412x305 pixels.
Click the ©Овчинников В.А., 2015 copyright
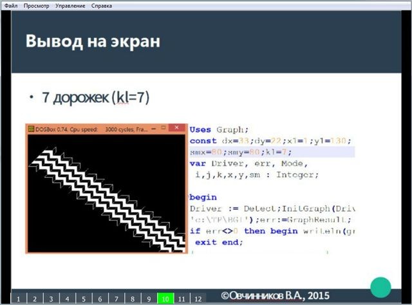tap(275, 296)
